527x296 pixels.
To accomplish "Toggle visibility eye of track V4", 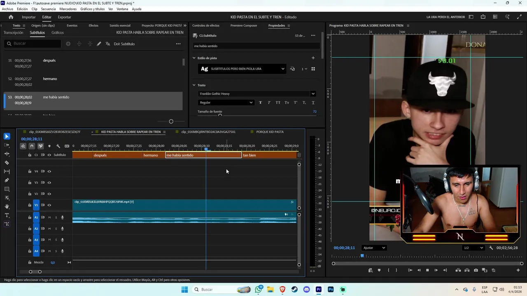I will coord(49,171).
